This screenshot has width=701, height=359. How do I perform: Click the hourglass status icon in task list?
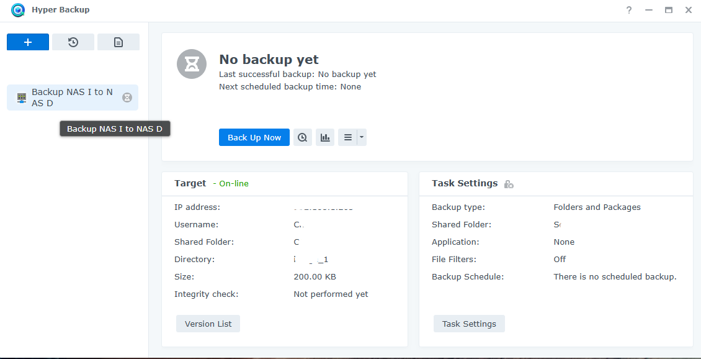pos(127,97)
